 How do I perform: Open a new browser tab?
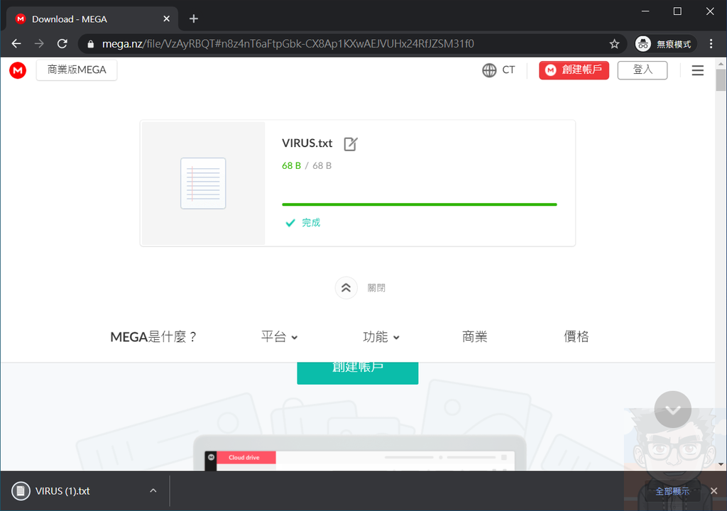194,19
